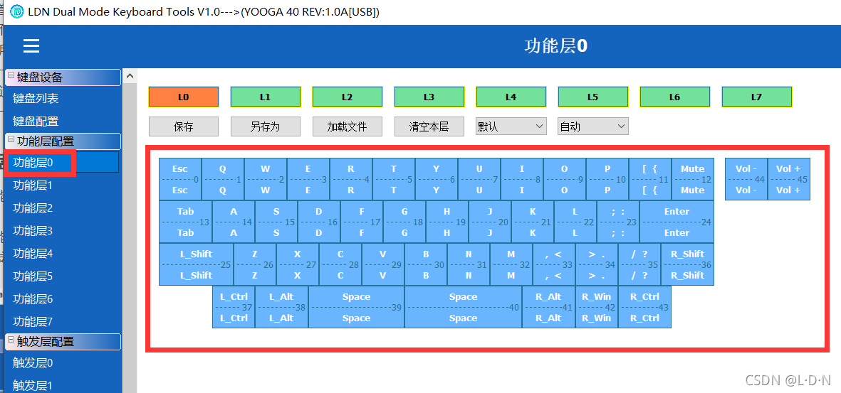
Task: Select the Tab key number 13
Action: pyautogui.click(x=186, y=222)
